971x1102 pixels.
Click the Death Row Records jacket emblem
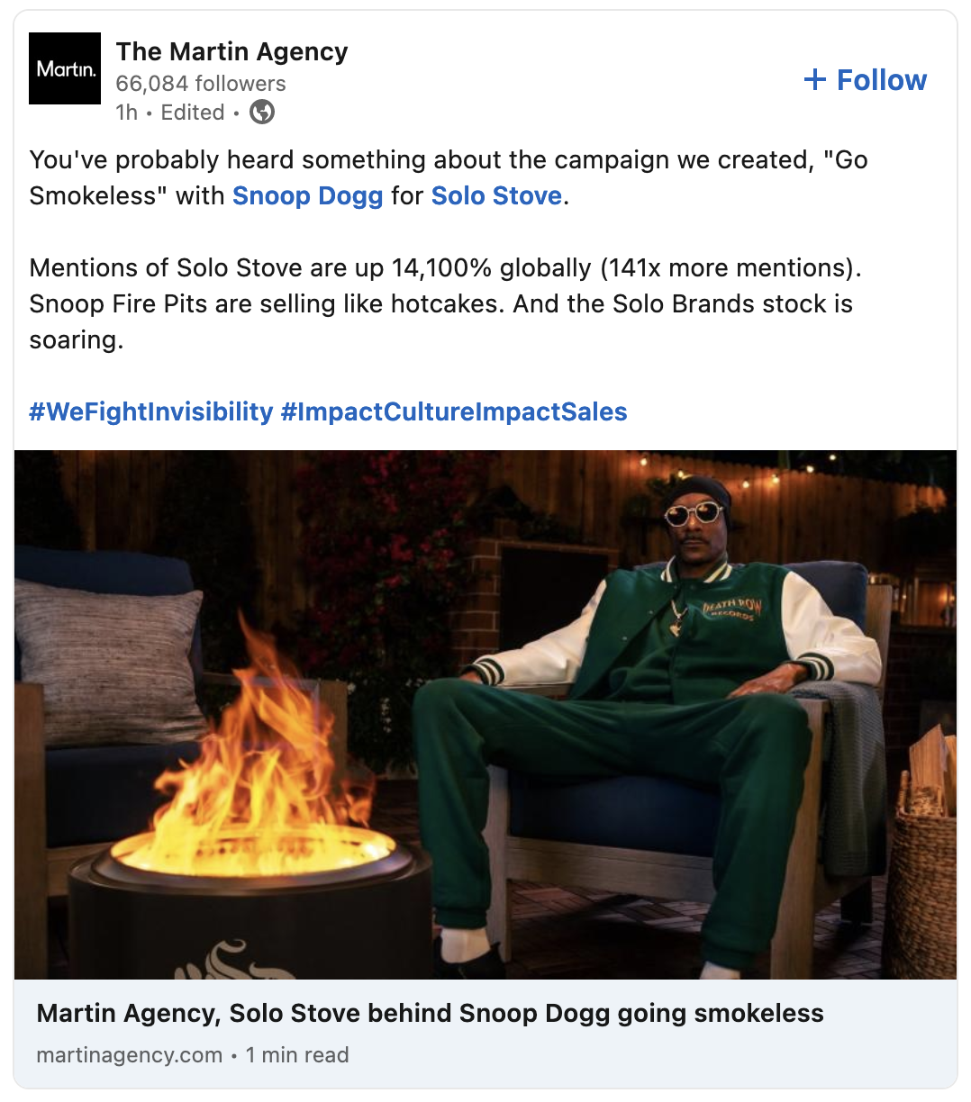731,610
